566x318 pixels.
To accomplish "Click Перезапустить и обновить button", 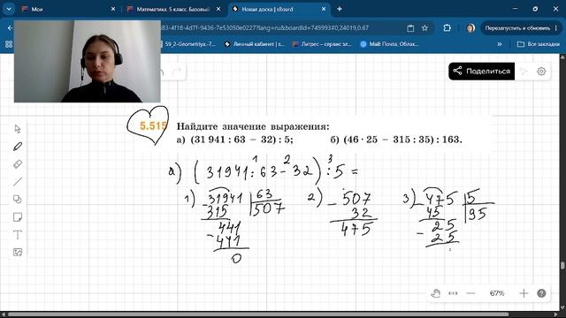I will [517, 27].
